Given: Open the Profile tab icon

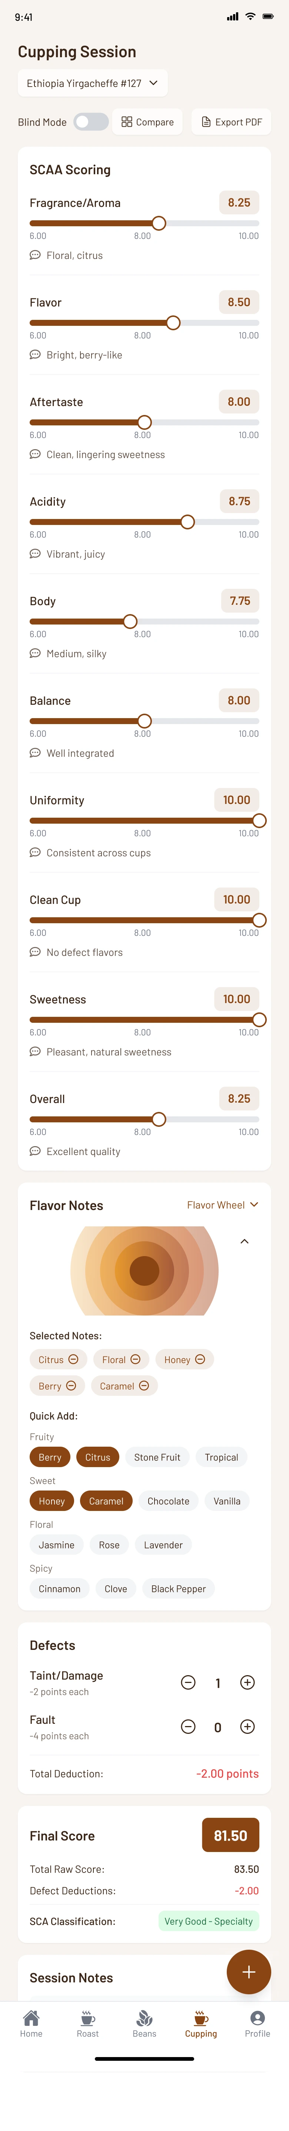Looking at the screenshot, I should (258, 2019).
